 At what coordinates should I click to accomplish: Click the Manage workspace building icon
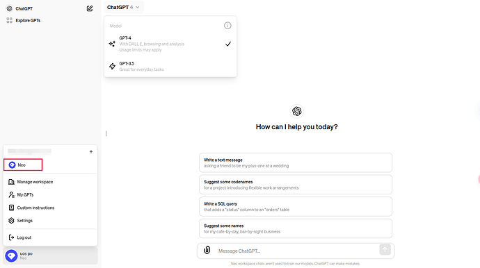(11, 182)
